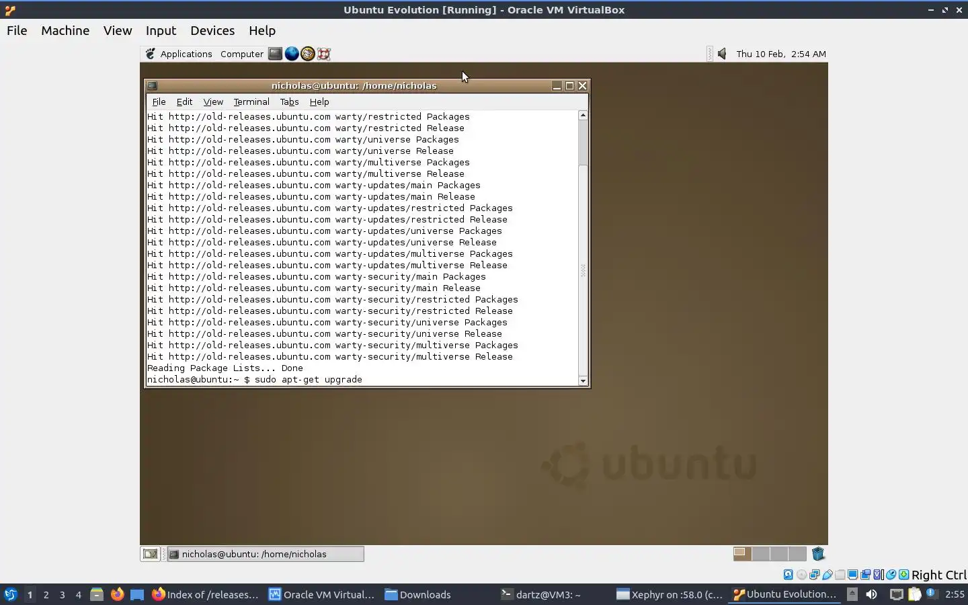Open the terminal Tabs menu
The width and height of the screenshot is (968, 605).
click(x=289, y=102)
